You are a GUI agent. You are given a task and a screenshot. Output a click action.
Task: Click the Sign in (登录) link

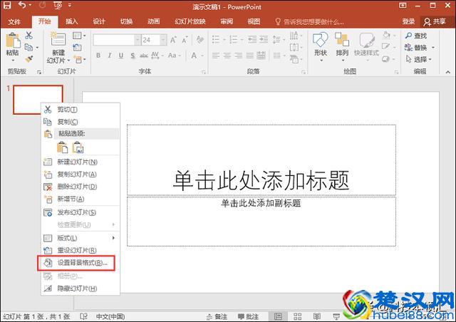click(408, 21)
